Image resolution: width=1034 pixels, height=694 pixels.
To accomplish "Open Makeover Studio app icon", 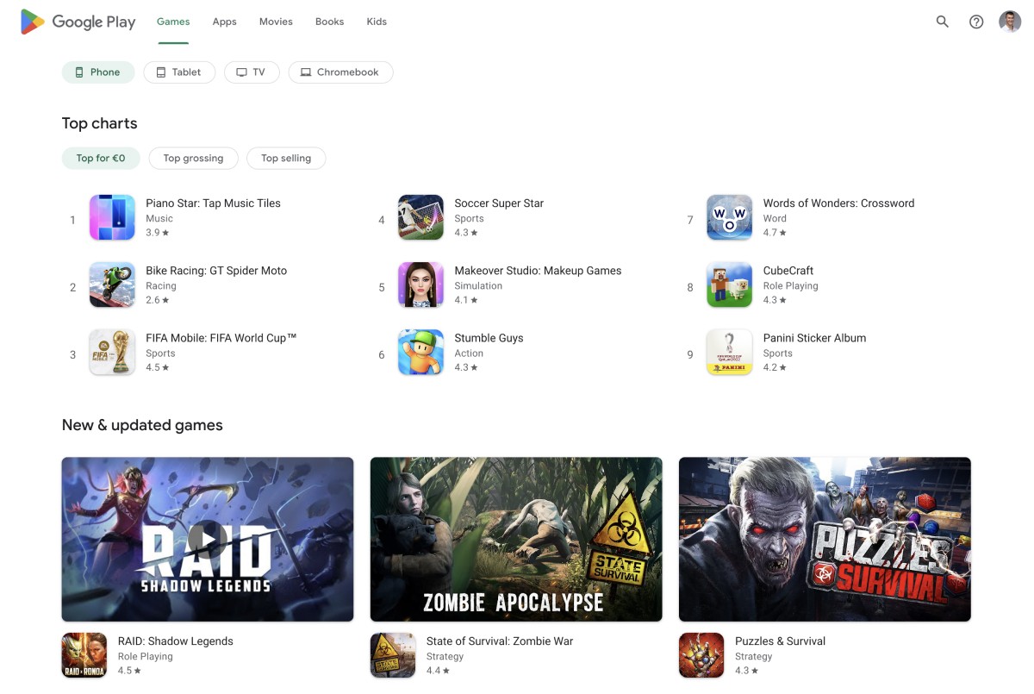I will [420, 284].
